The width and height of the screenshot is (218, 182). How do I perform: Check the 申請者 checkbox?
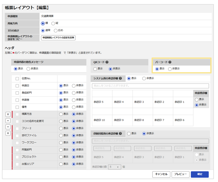pos(17,100)
